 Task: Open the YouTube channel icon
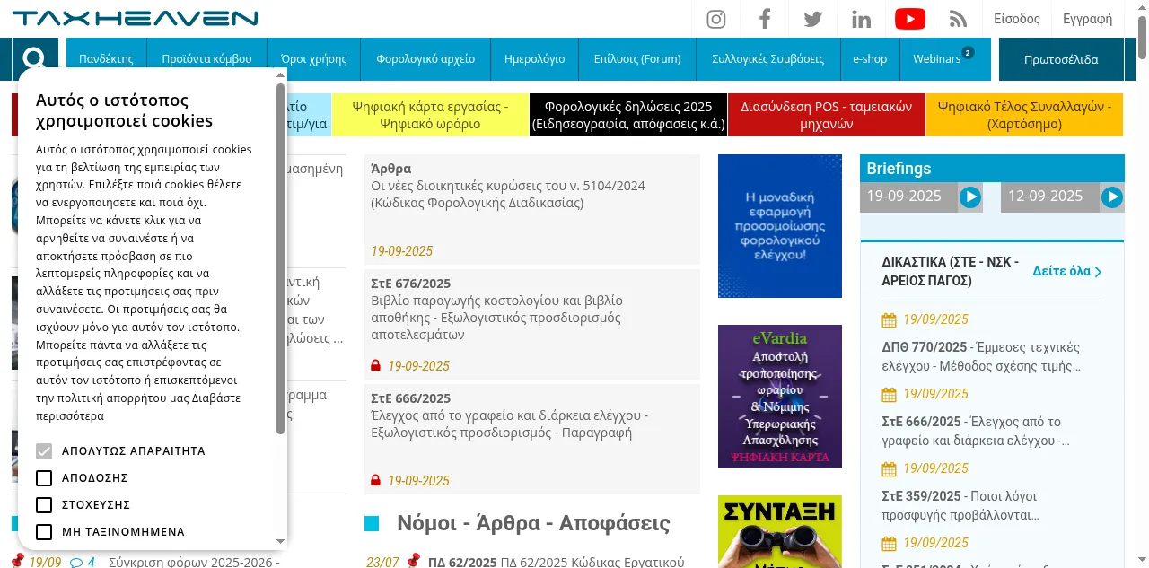[x=910, y=19]
